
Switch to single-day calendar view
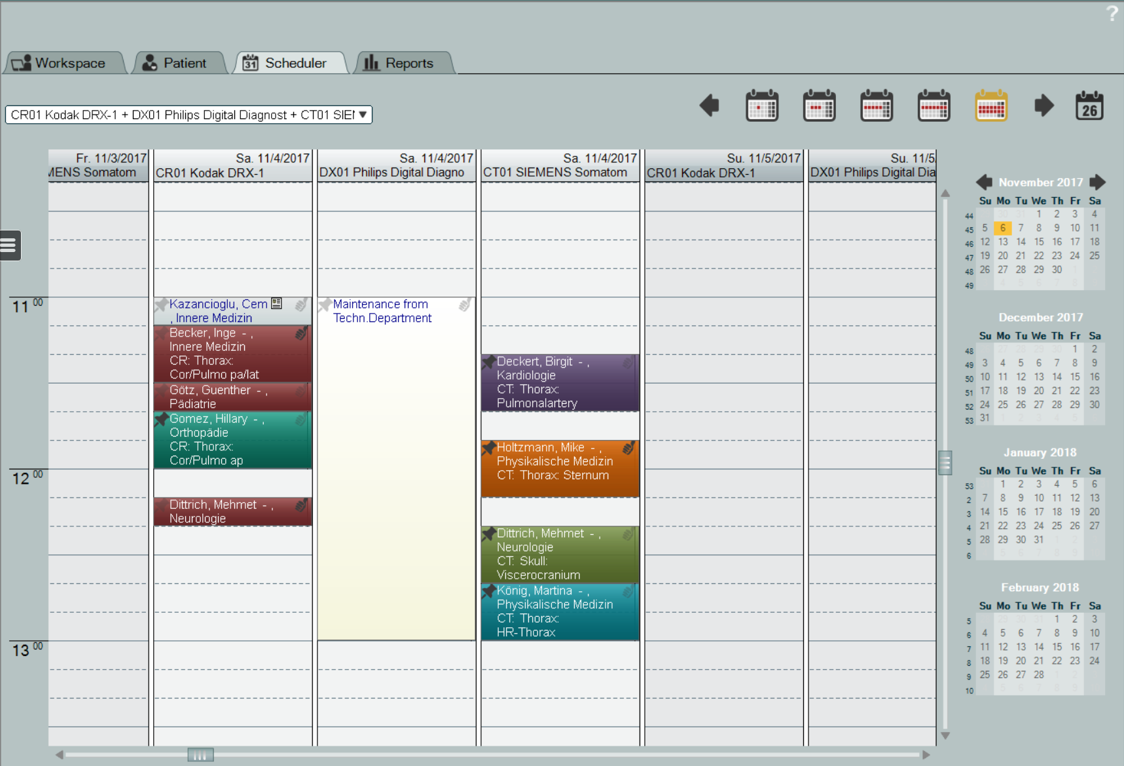762,106
